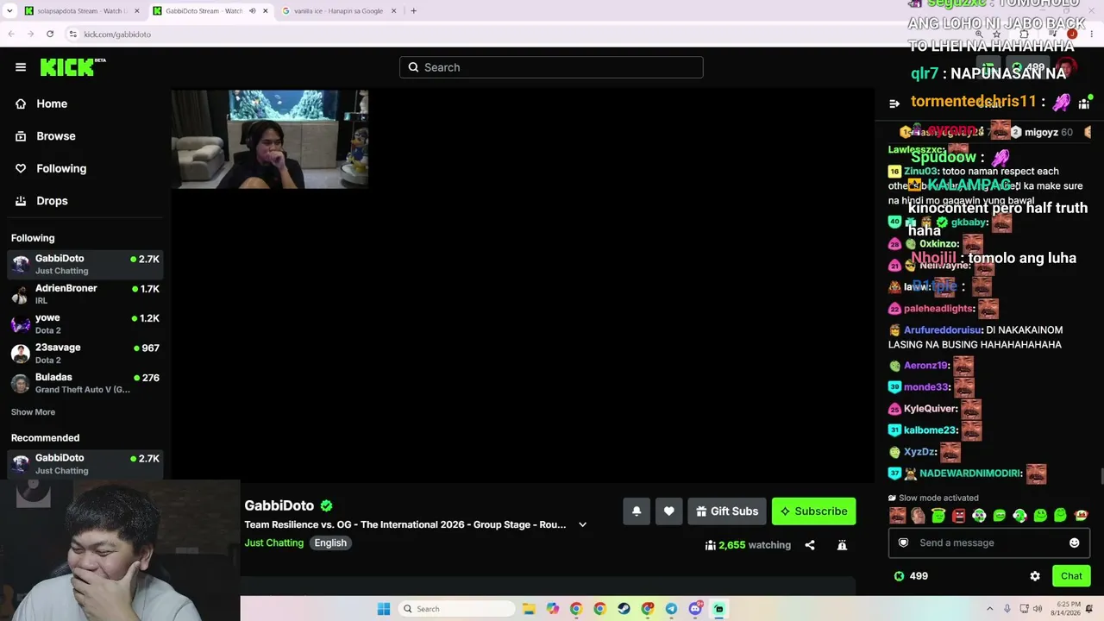1104x621 pixels.
Task: Open yowe Dota 2 channel
Action: tap(85, 323)
